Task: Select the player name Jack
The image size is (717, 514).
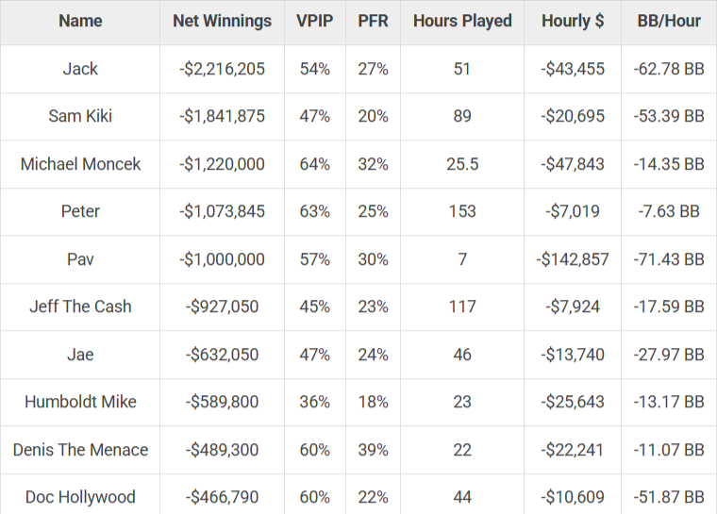Action: (80, 69)
